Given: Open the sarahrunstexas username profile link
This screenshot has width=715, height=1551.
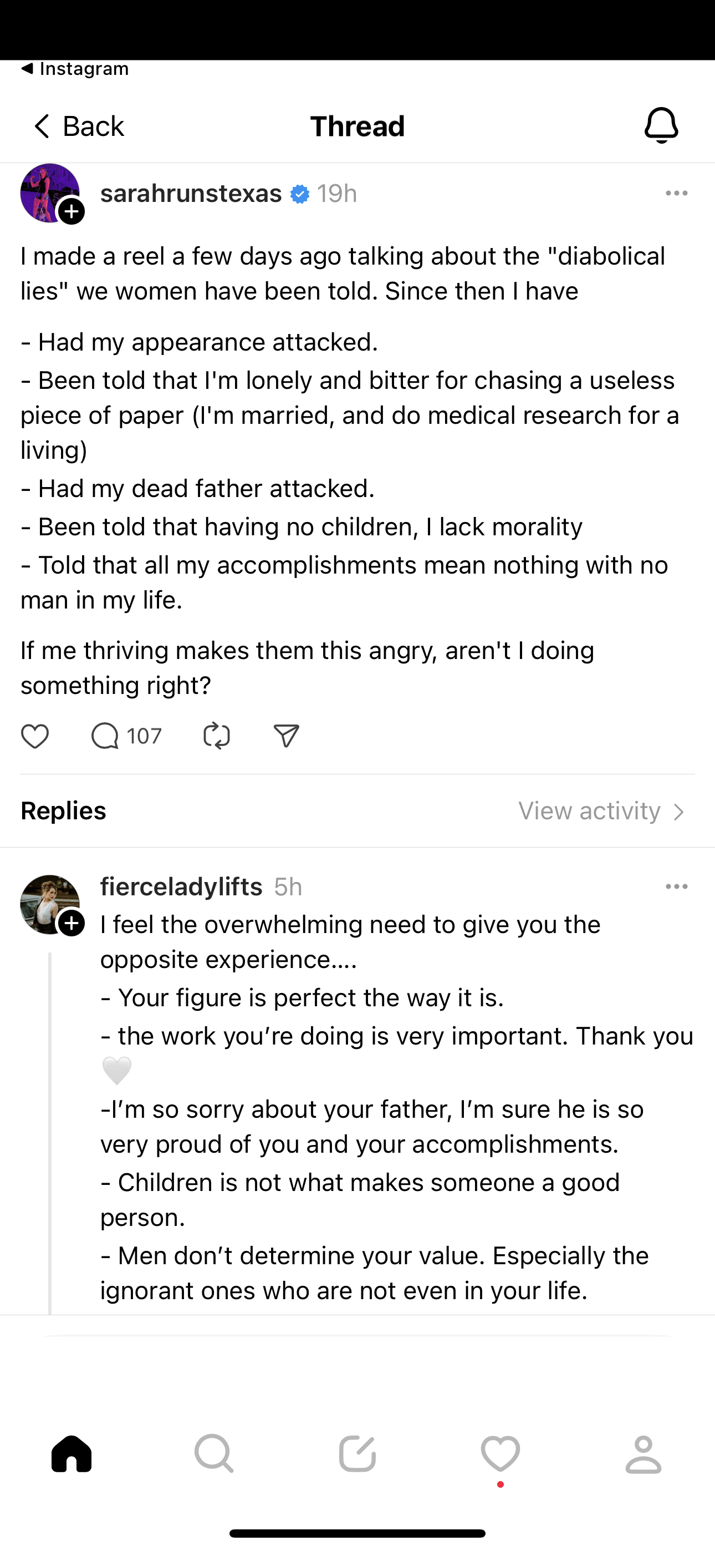Looking at the screenshot, I should [191, 193].
